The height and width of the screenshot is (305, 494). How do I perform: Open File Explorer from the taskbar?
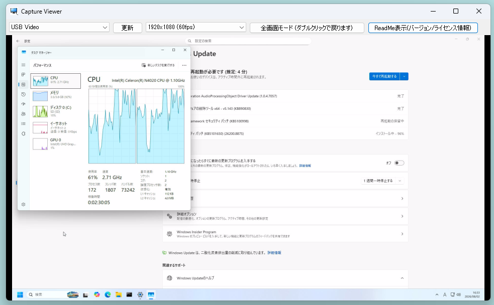[x=119, y=294]
